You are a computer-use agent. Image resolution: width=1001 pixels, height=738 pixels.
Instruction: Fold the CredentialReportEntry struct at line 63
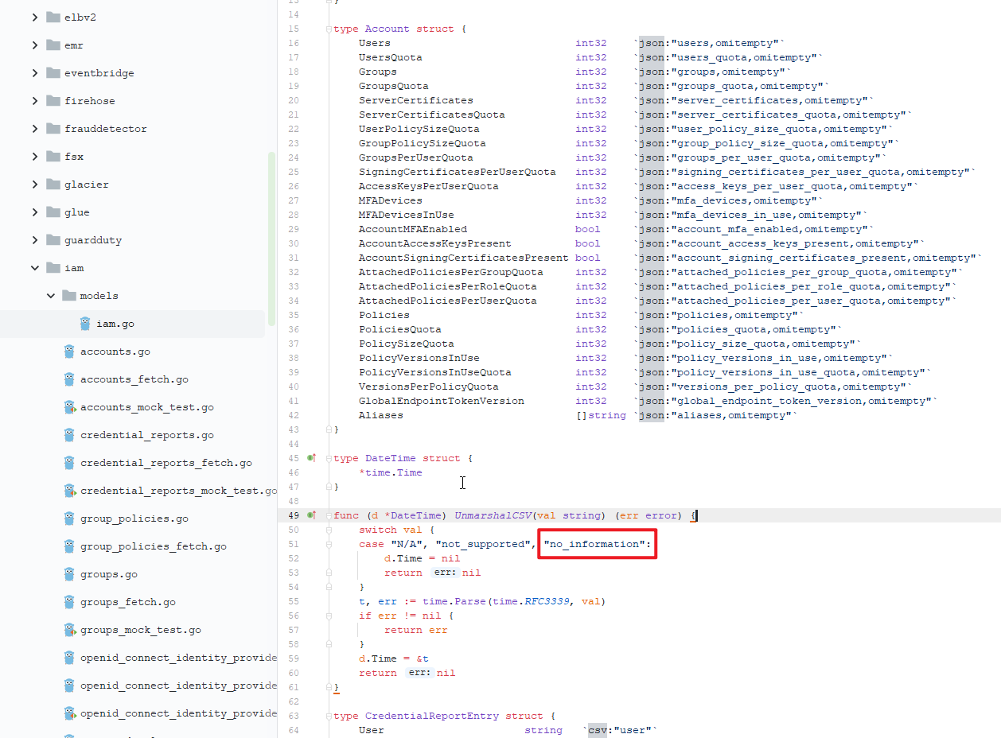328,716
